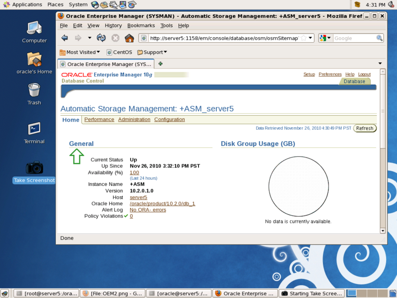Bookmark page with star icon
The height and width of the screenshot is (298, 397).
point(304,38)
